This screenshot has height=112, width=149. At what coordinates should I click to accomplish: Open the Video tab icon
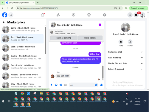pos(74,15)
